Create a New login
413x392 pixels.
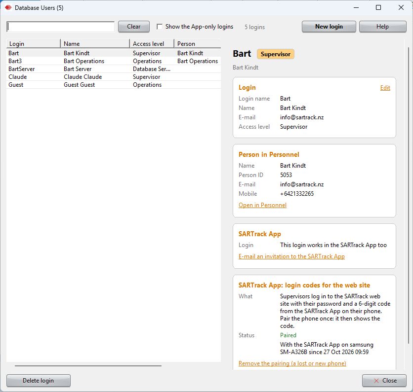point(329,27)
